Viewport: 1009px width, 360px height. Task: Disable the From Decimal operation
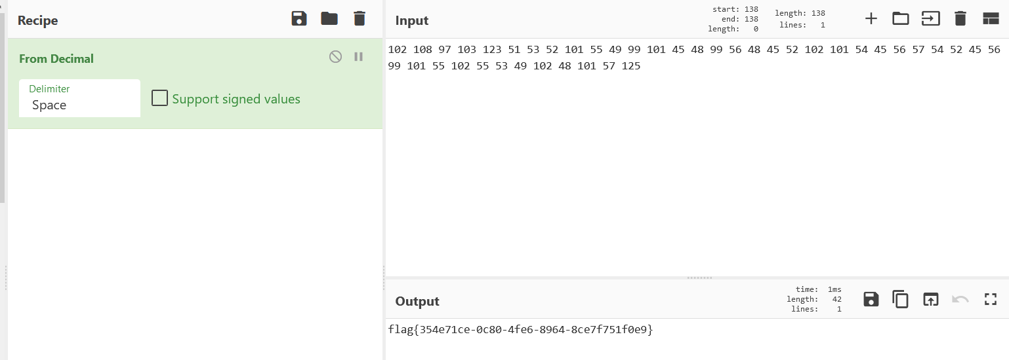point(335,57)
